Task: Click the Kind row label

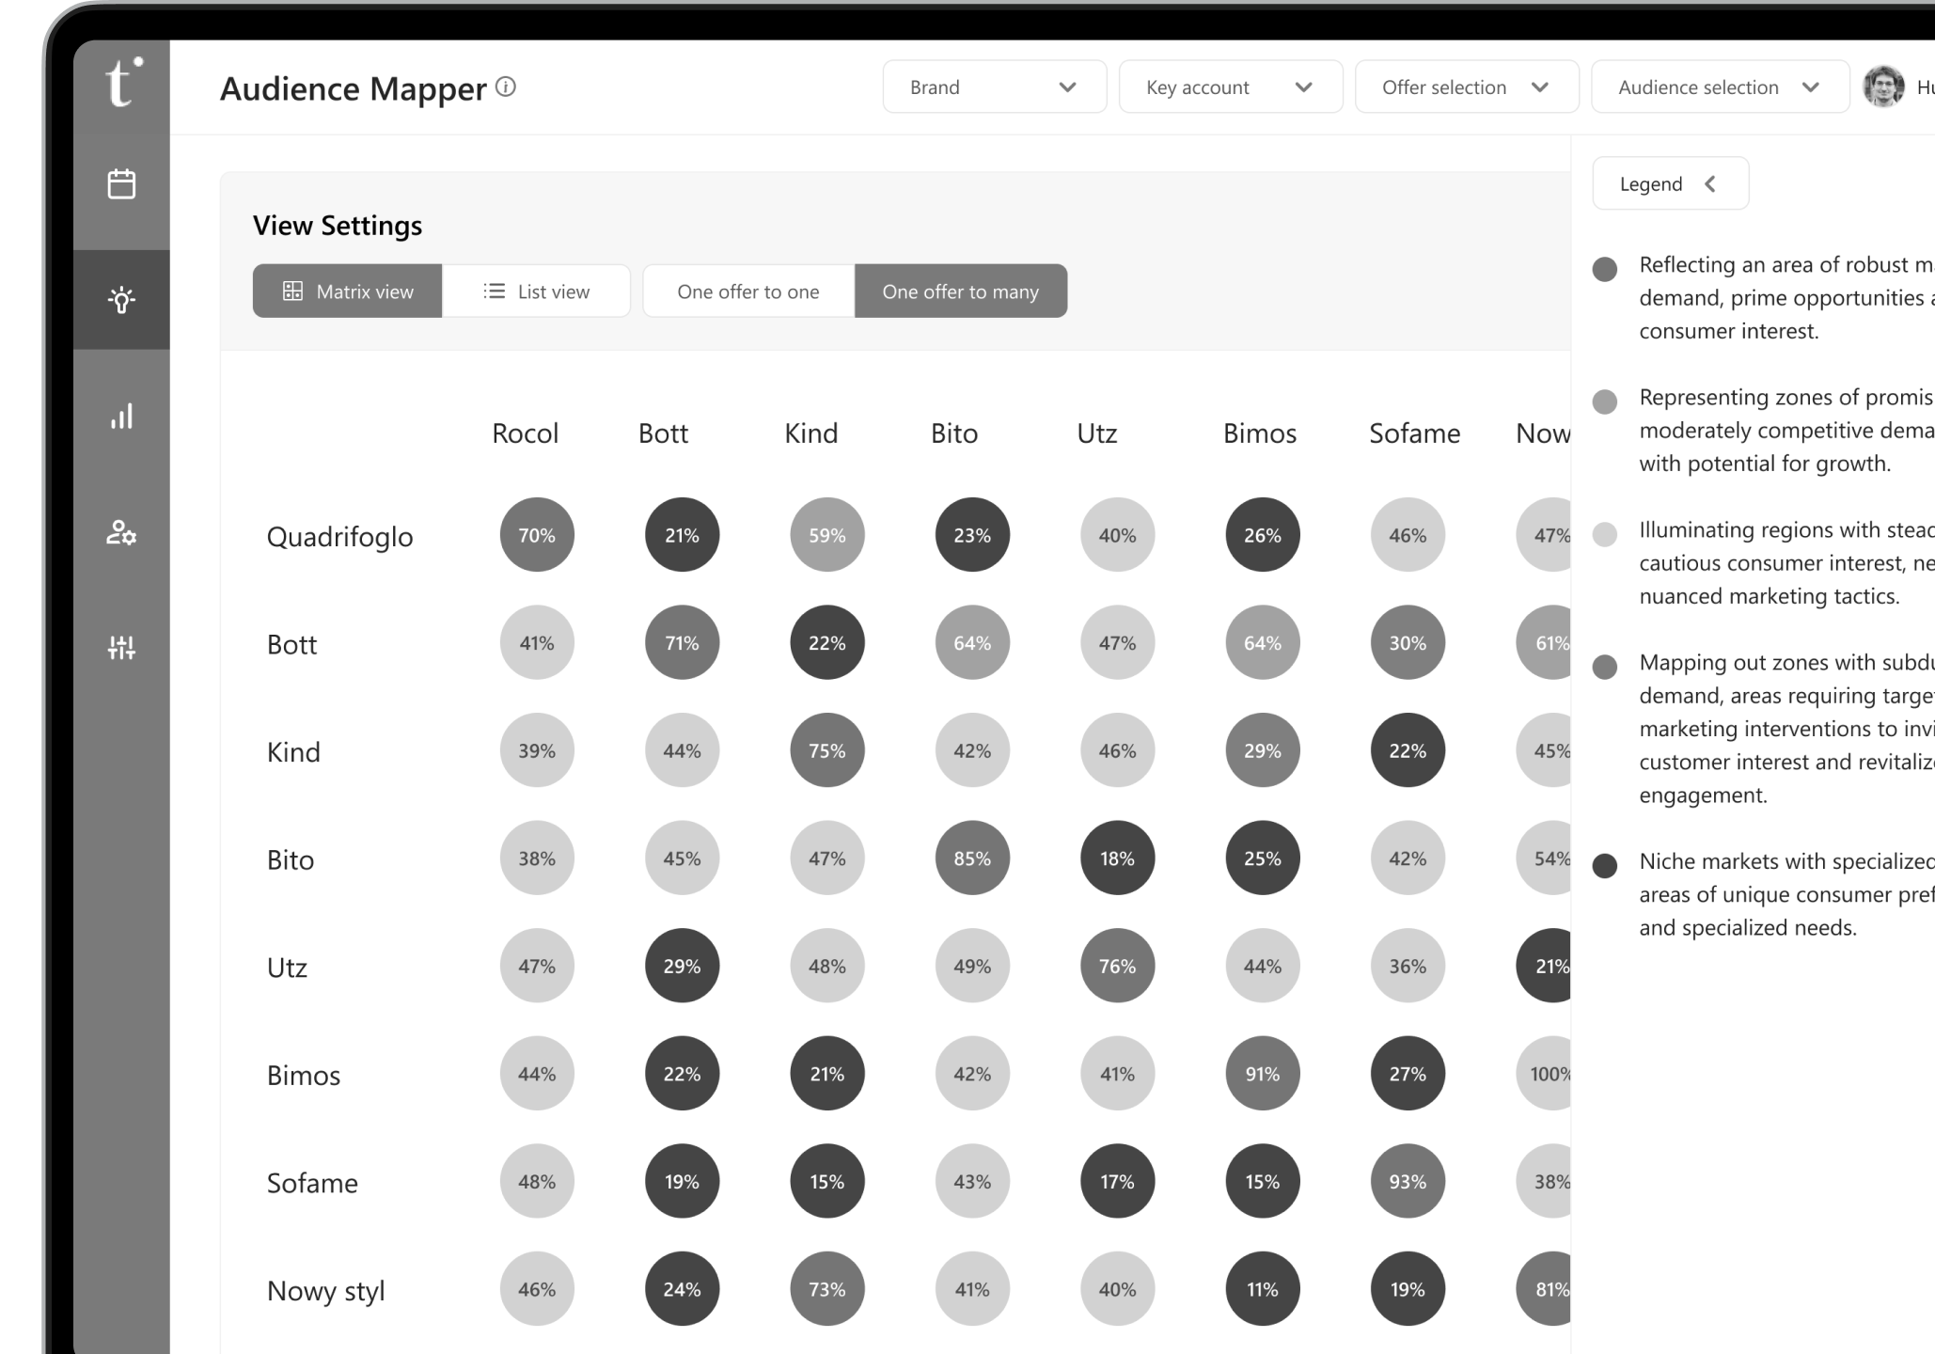Action: click(x=293, y=752)
